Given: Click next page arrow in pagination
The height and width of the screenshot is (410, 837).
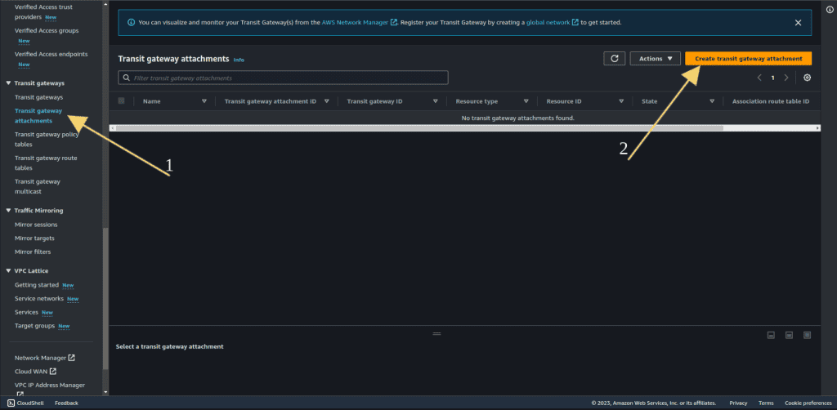Looking at the screenshot, I should (x=786, y=78).
